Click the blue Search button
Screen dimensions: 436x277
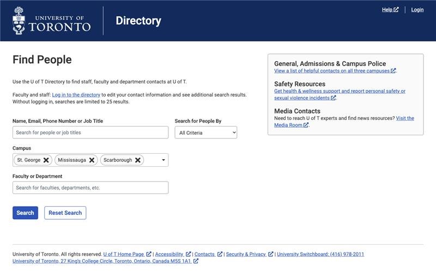pyautogui.click(x=25, y=213)
